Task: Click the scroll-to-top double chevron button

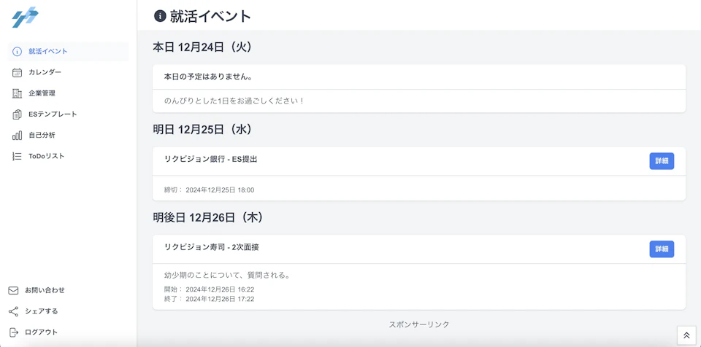Action: [x=686, y=335]
